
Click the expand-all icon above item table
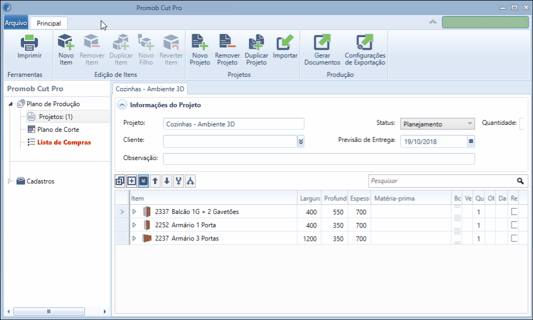(x=119, y=181)
